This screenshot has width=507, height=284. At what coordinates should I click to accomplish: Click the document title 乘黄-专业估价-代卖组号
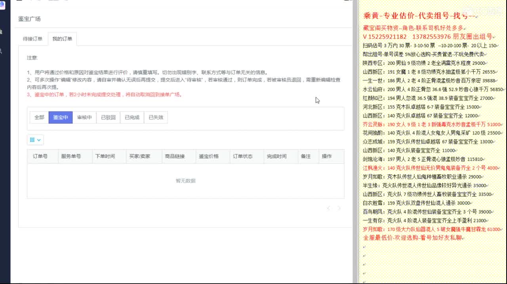[x=421, y=16]
